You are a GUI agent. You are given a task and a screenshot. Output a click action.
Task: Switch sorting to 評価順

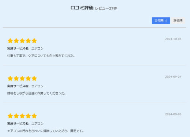[x=178, y=20]
